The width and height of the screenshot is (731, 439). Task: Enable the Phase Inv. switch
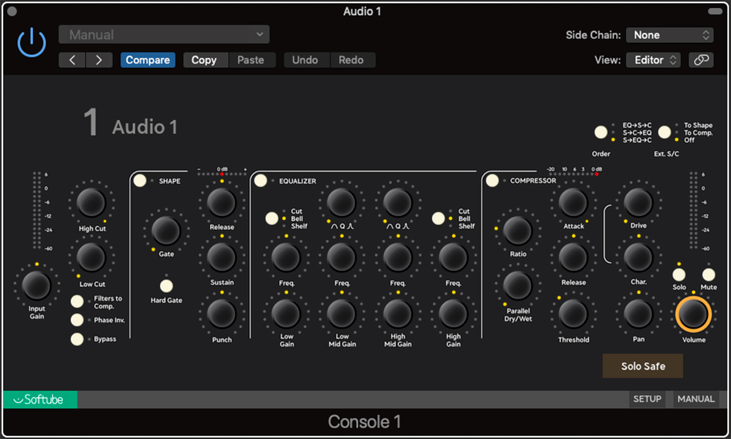pos(77,320)
